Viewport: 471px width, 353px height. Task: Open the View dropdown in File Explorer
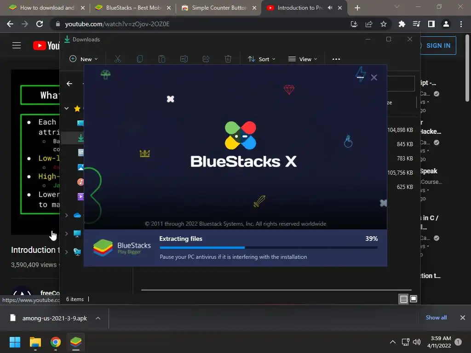point(303,59)
